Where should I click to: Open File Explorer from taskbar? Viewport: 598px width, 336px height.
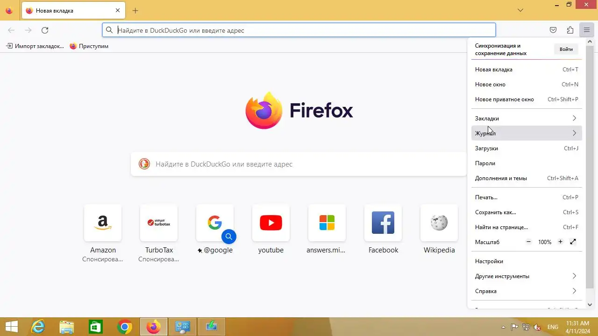coord(67,327)
